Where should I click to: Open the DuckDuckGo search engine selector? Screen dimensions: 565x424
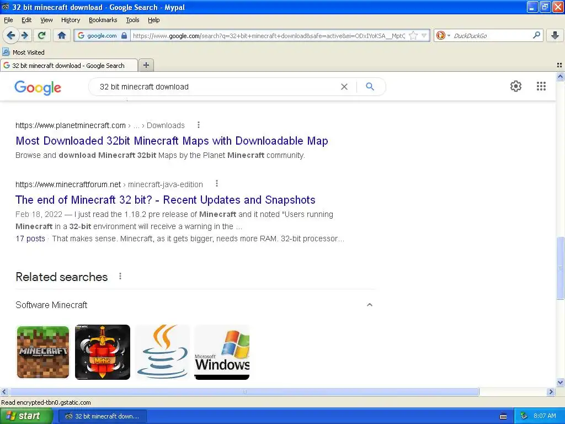coord(443,35)
